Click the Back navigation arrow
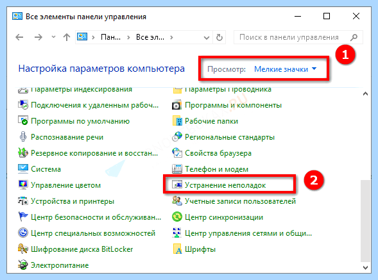The width and height of the screenshot is (378, 280). pos(19,37)
